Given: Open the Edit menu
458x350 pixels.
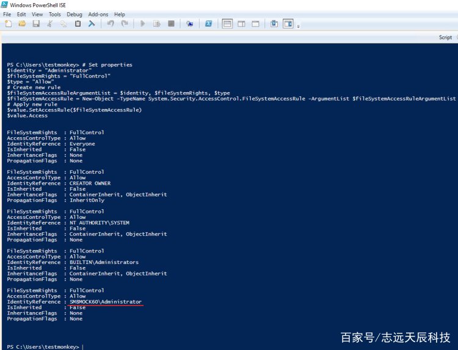Looking at the screenshot, I should [x=21, y=14].
